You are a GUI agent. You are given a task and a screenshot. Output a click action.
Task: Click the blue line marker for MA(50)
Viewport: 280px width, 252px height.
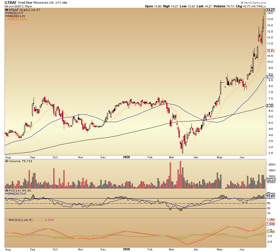point(7,13)
